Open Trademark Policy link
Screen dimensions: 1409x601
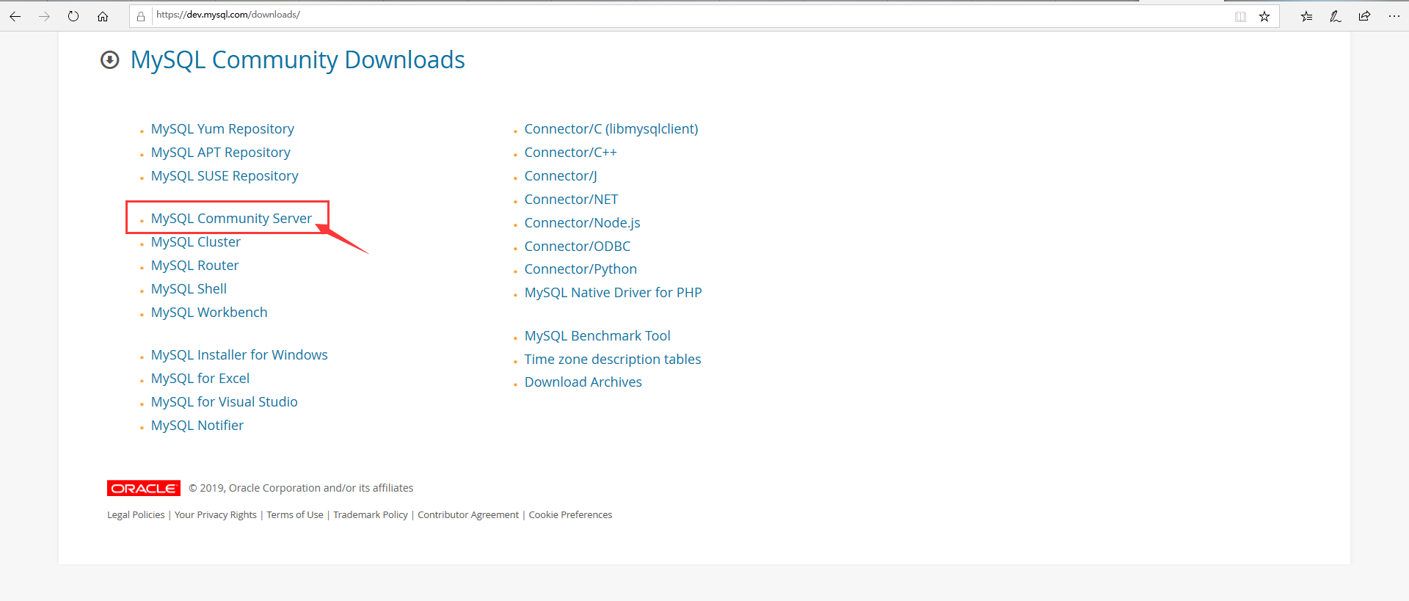[x=371, y=515]
